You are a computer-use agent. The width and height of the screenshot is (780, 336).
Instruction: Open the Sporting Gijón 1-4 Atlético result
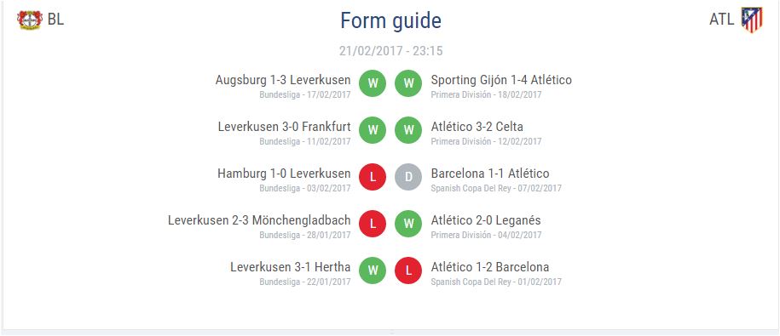501,80
